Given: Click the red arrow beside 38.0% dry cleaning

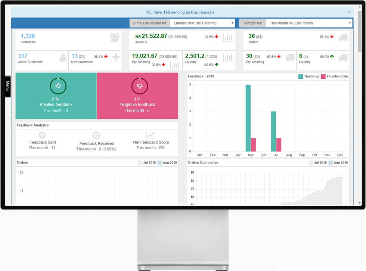Looking at the screenshot, I should point(164,65).
